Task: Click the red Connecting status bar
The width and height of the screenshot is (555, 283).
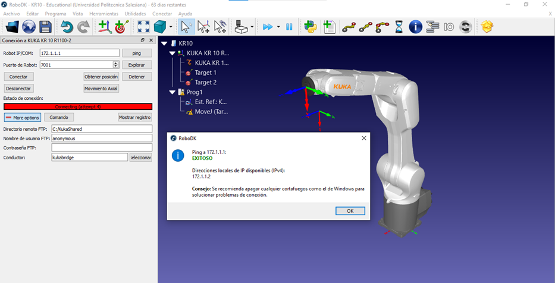Action: point(78,106)
